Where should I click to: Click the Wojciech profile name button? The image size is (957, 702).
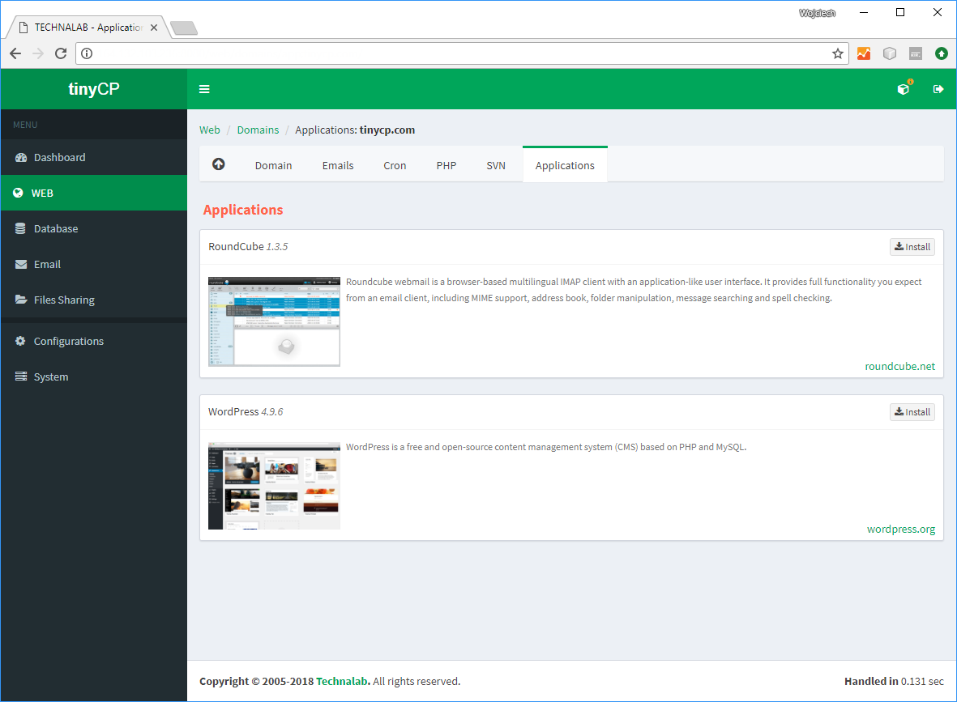tap(817, 13)
